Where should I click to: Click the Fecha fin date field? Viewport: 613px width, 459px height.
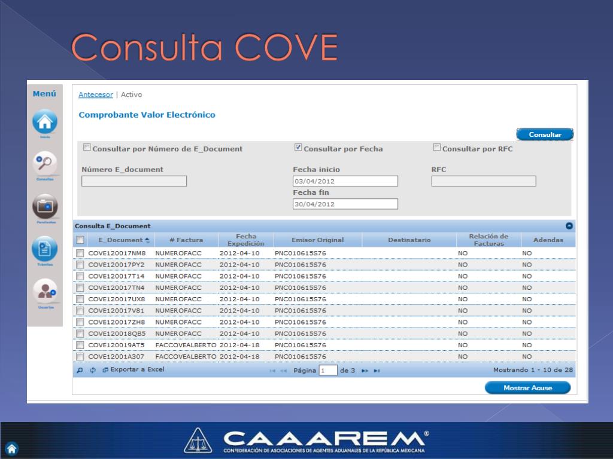point(345,204)
